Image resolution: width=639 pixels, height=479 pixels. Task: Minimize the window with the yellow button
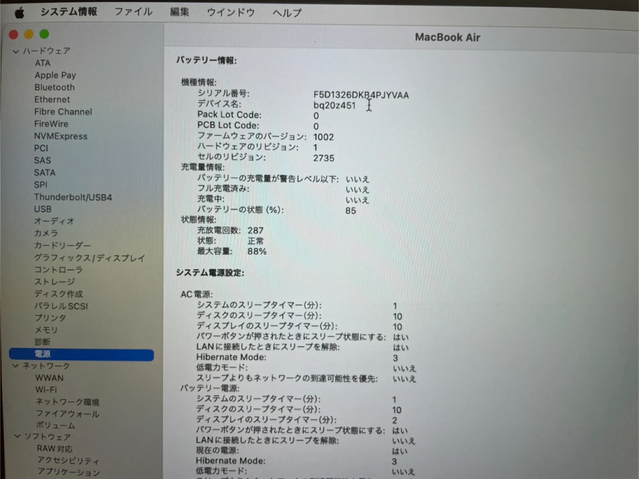click(x=29, y=34)
